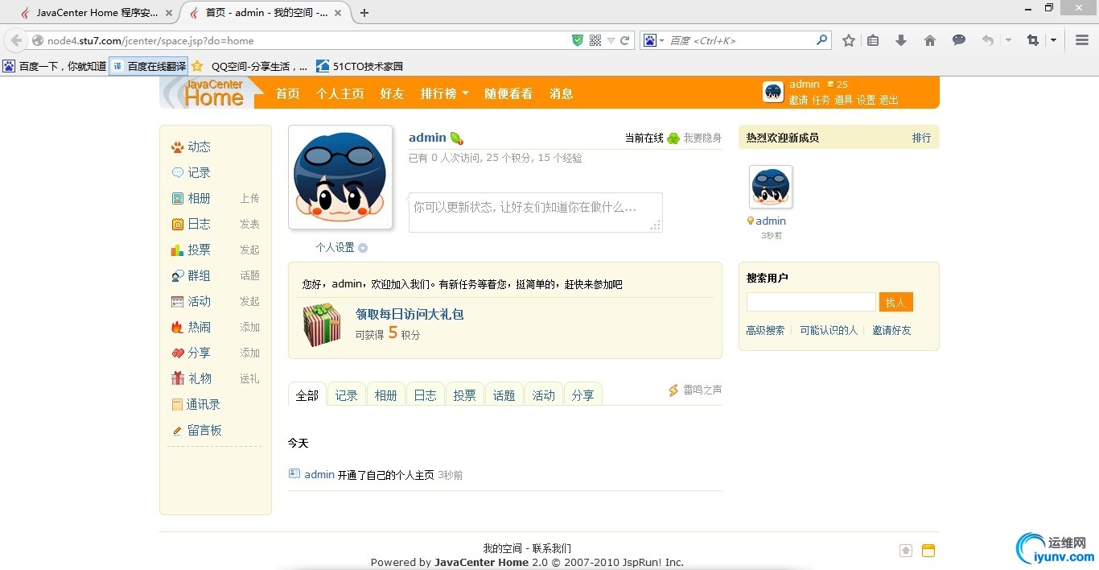Open the browser hamburger menu
This screenshot has width=1099, height=570.
coord(1082,40)
